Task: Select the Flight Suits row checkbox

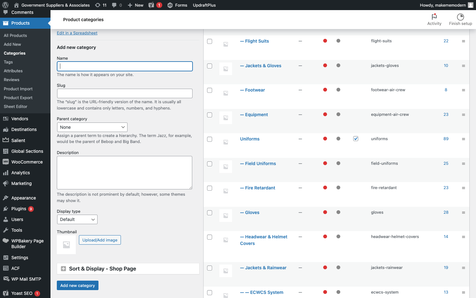Action: pyautogui.click(x=210, y=41)
